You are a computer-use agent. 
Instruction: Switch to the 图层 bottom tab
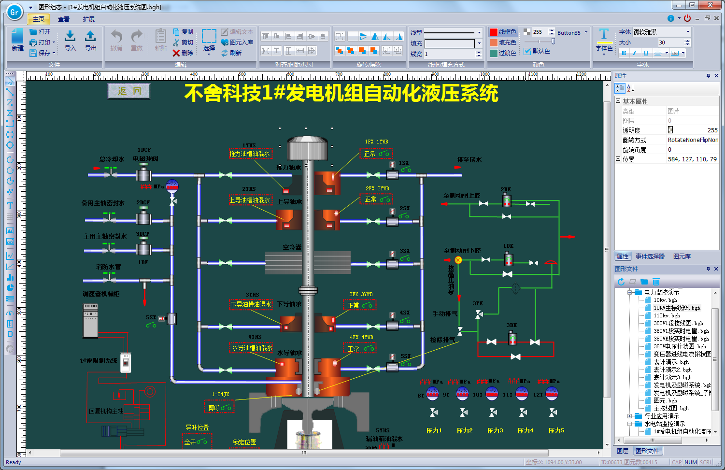623,451
